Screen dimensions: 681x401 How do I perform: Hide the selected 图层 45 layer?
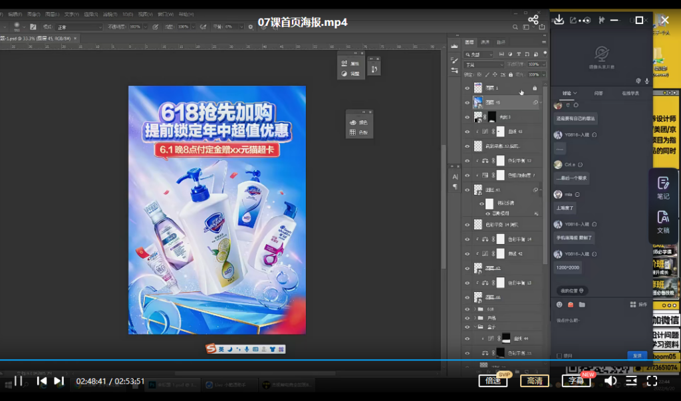[x=468, y=102]
